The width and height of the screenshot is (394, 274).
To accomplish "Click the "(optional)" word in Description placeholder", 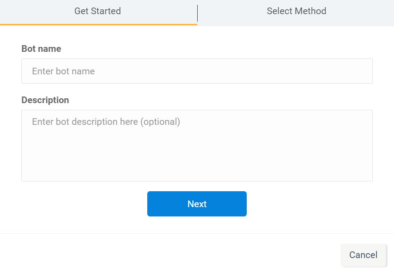I will pos(160,122).
